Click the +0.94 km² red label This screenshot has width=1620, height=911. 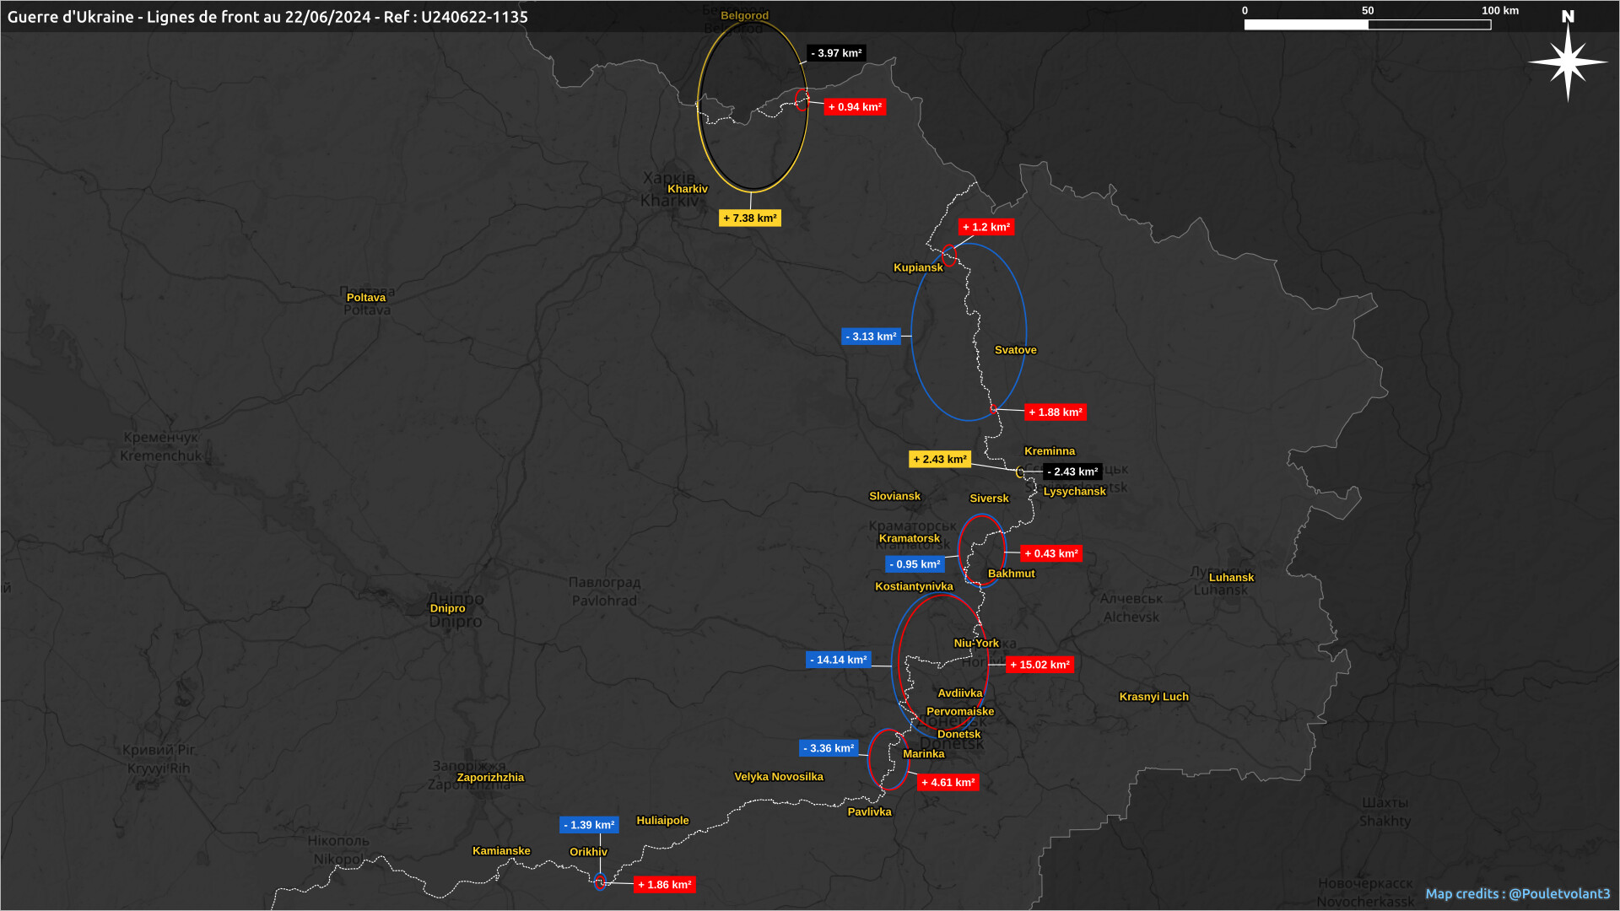pyautogui.click(x=855, y=107)
